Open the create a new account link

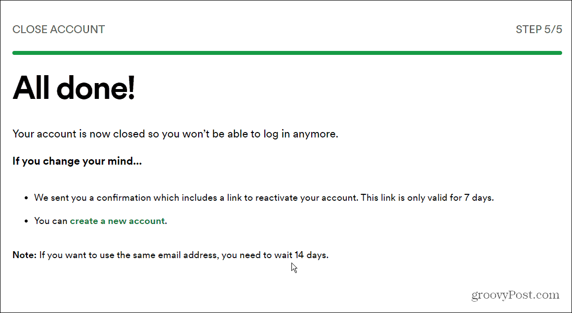click(x=117, y=221)
